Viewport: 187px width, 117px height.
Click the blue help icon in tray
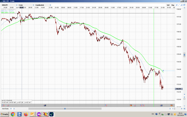[156, 114]
